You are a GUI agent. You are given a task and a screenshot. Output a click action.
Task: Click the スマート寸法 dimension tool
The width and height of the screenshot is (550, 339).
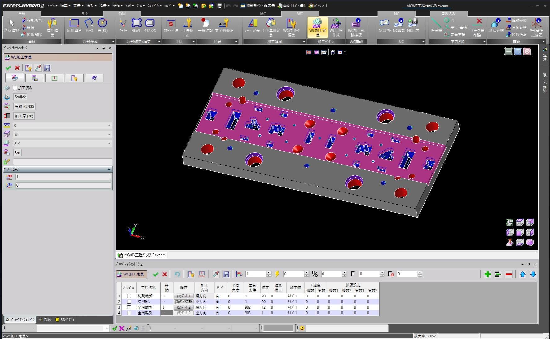point(171,25)
